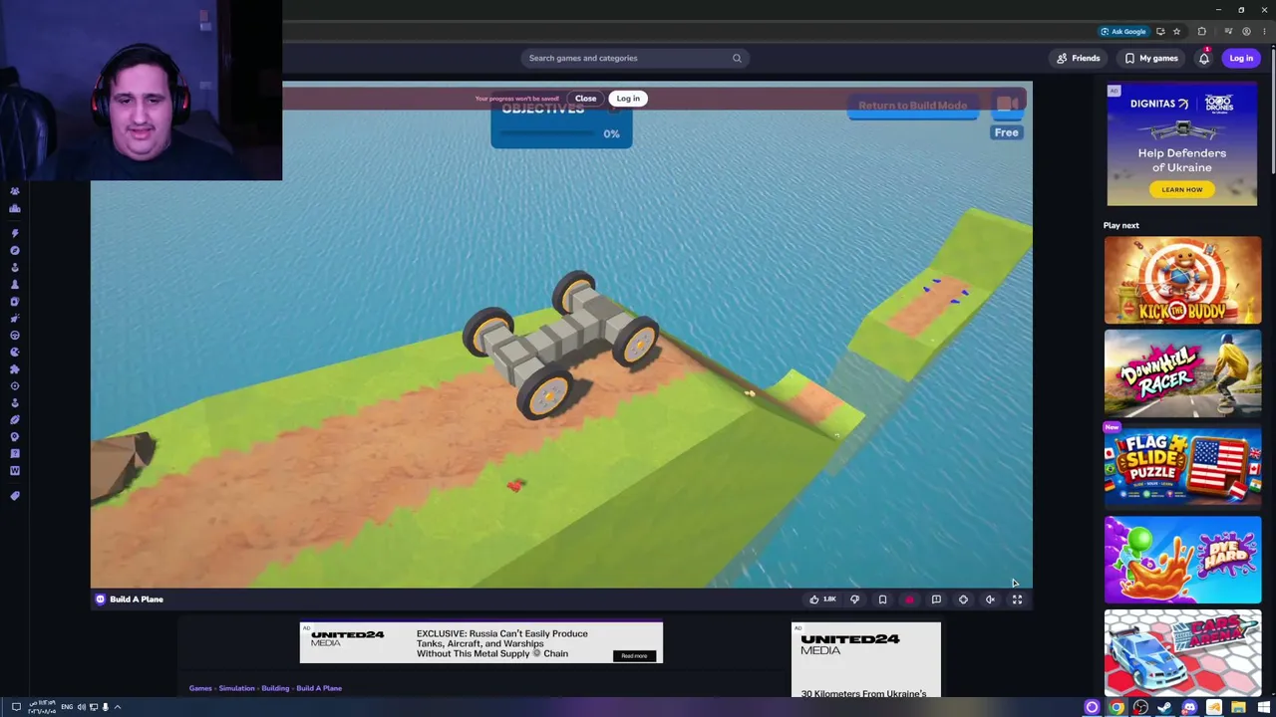1276x717 pixels.
Task: Click the Objectives progress panel
Action: click(561, 124)
